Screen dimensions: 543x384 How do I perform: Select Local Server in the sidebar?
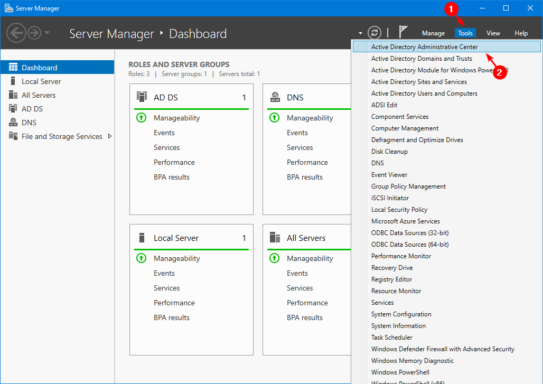point(41,81)
